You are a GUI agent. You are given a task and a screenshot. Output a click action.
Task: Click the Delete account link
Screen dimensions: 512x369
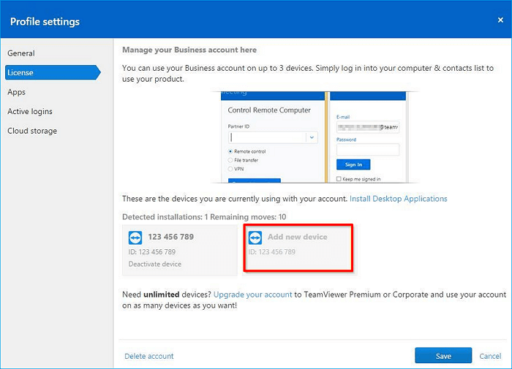point(149,356)
